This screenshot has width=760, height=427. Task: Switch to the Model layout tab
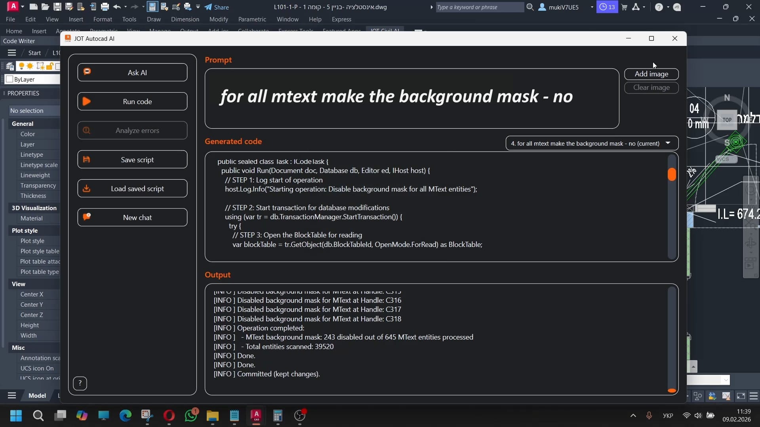click(x=37, y=395)
